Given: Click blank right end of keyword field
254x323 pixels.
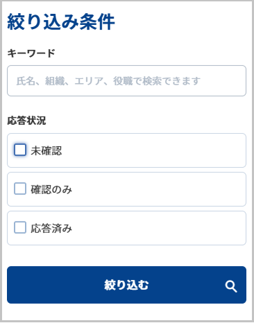Looking at the screenshot, I should pyautogui.click(x=223, y=80).
